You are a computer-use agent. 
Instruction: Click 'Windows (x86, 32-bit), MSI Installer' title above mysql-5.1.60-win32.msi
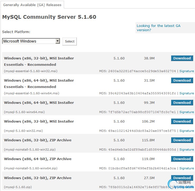click(x=39, y=122)
